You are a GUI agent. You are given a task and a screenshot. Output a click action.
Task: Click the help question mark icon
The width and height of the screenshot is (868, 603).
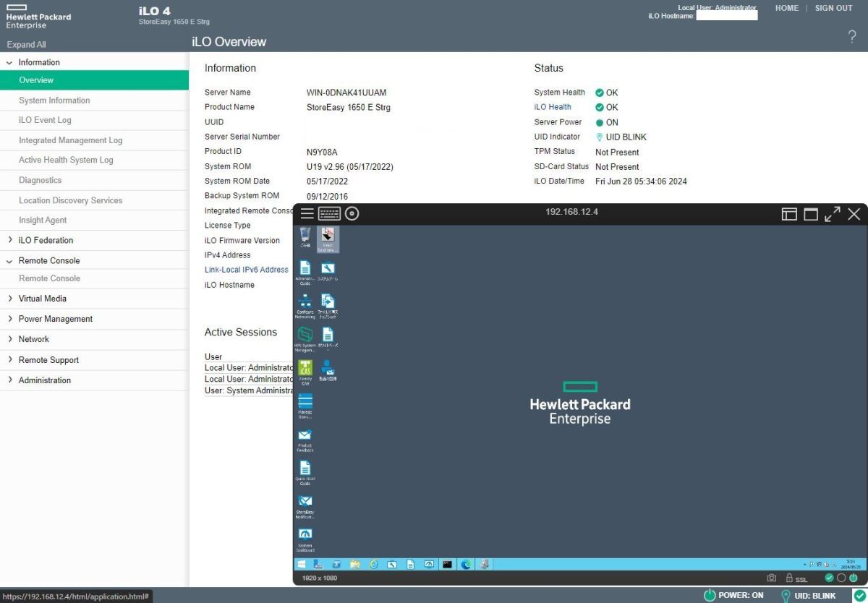[852, 38]
